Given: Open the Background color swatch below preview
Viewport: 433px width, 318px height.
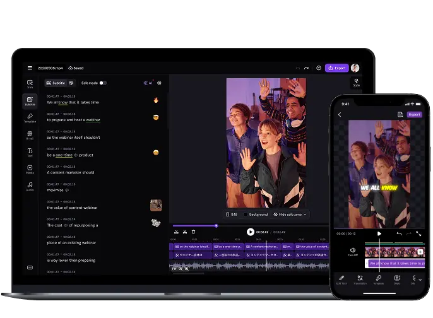Looking at the screenshot, I should coord(256,215).
